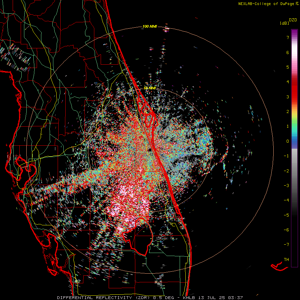Screen dimensions: 300x300
Task: Click the (ZDR) abbreviation in caption
Action: 143,298
